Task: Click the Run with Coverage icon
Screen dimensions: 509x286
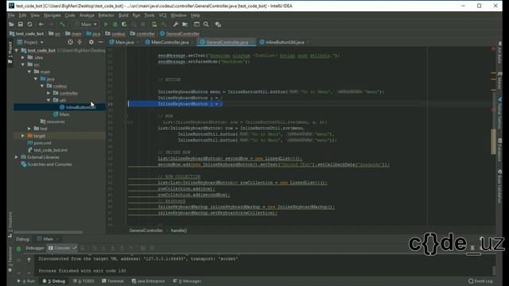Action: [124, 25]
